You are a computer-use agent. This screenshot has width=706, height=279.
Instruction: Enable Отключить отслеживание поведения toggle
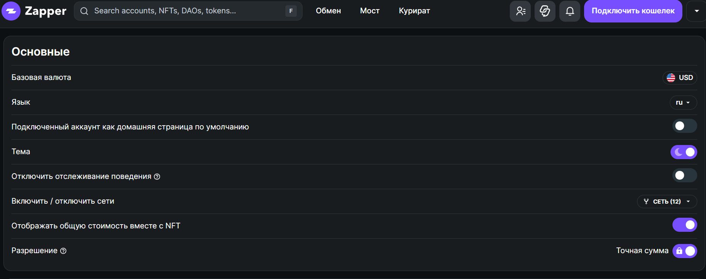(684, 175)
